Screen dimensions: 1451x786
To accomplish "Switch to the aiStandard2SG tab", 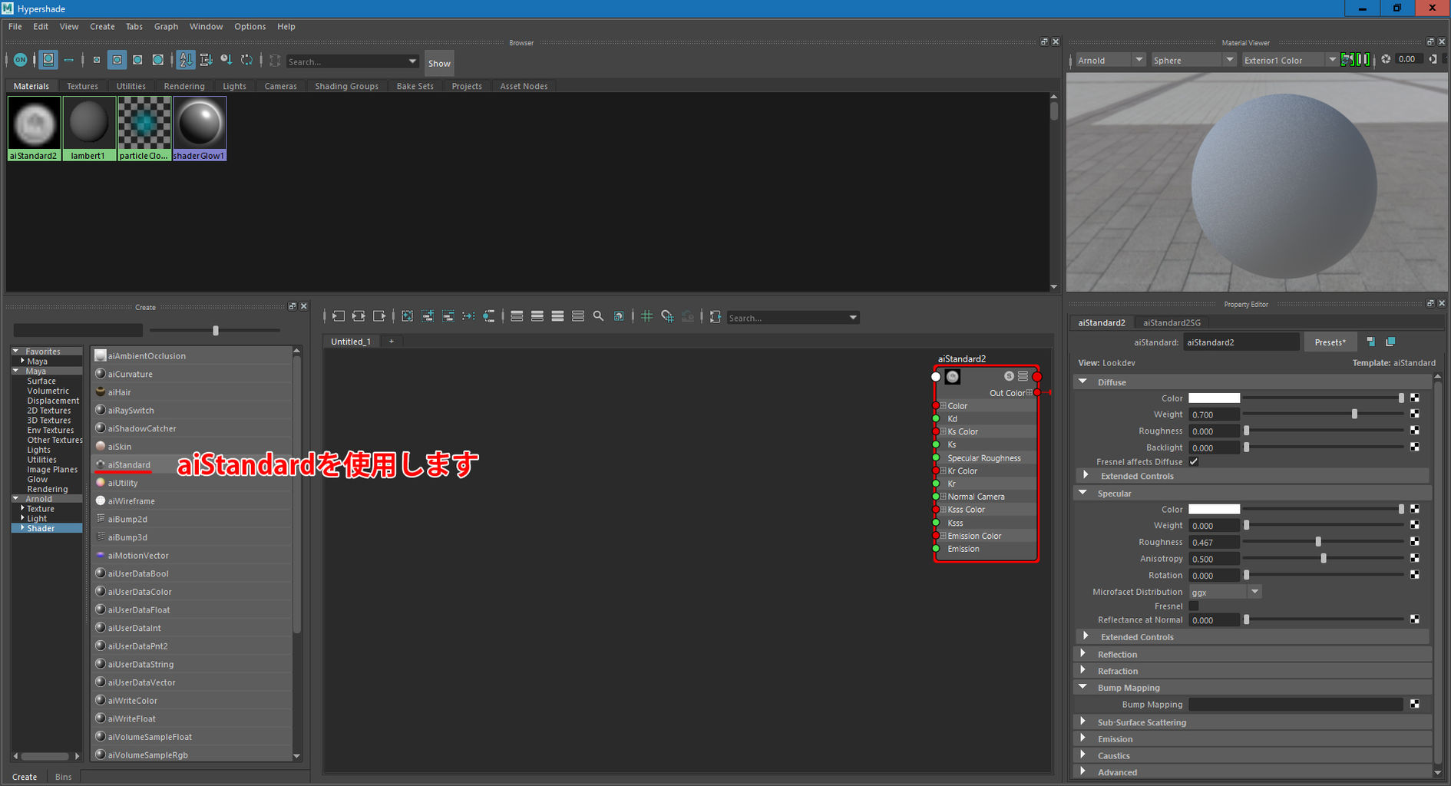I will (1172, 322).
